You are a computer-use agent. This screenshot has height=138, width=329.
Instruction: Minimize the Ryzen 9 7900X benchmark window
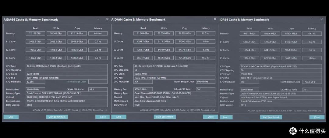[98, 19]
